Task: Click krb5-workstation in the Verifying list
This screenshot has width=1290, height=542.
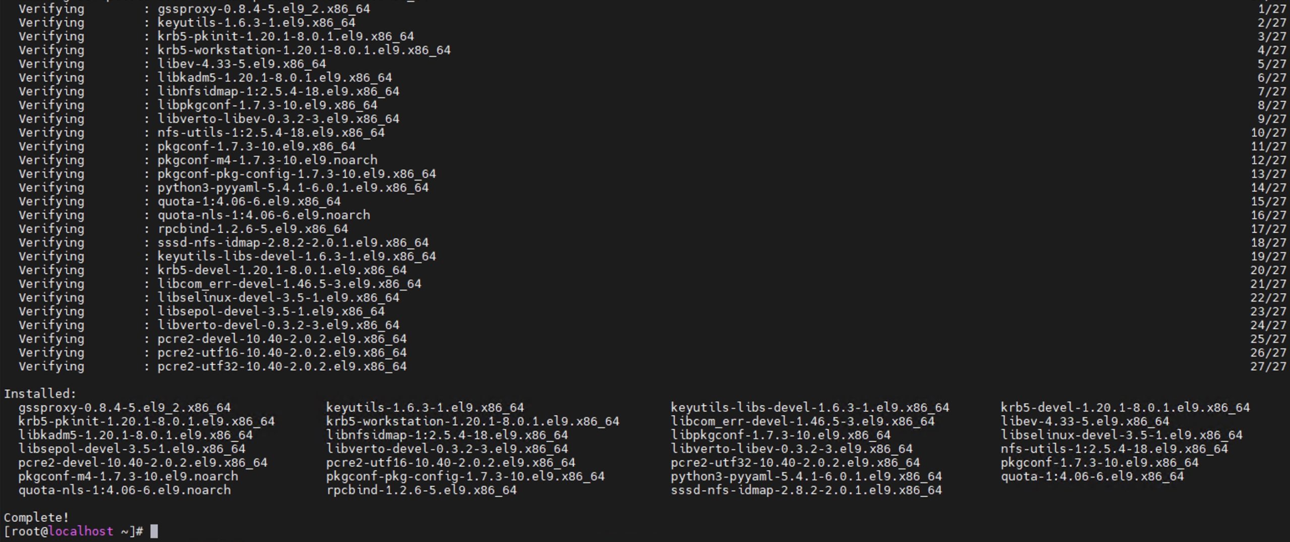Action: click(304, 50)
